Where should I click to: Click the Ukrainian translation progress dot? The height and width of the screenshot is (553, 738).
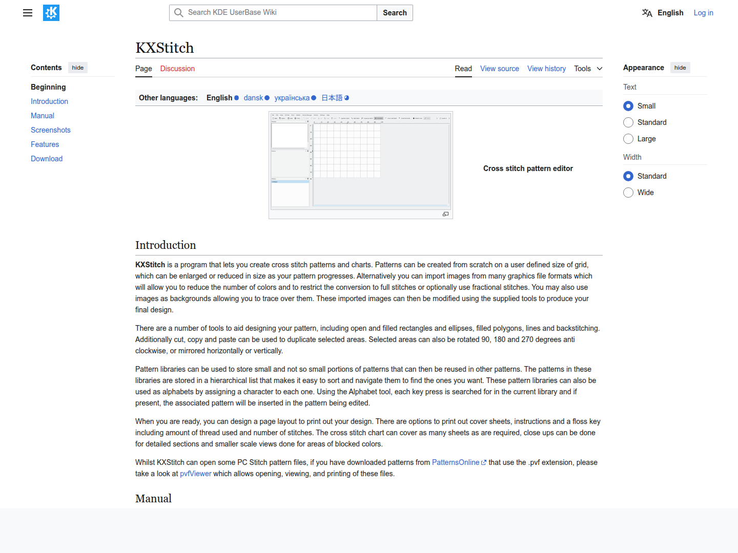[x=314, y=98]
